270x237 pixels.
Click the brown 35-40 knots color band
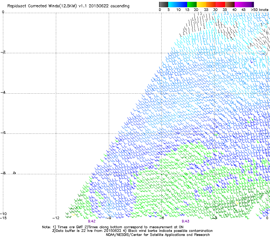tap(230, 4)
